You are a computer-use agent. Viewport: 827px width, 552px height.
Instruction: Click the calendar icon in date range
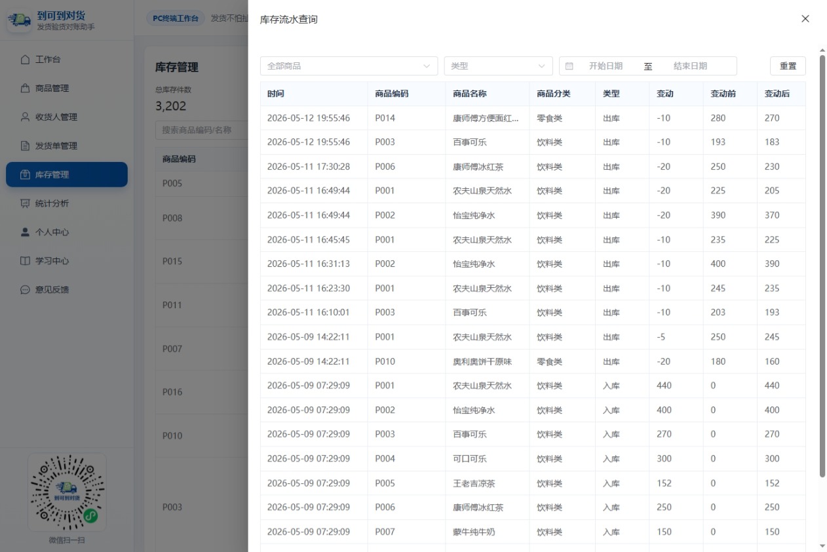tap(569, 66)
